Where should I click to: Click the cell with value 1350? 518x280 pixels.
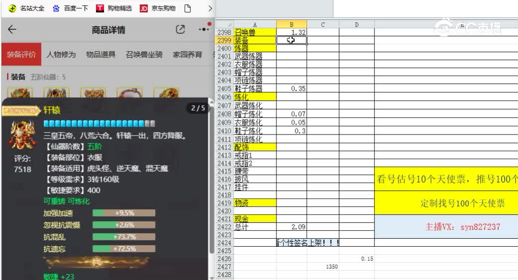point(323,267)
